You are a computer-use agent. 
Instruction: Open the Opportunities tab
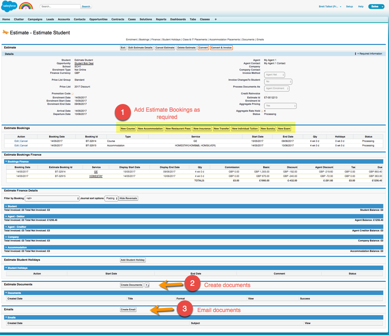pos(98,19)
